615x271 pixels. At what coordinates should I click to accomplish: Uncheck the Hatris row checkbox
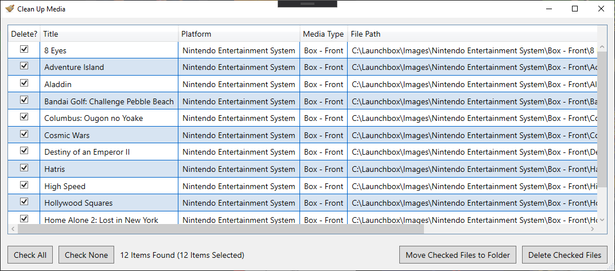[24, 168]
